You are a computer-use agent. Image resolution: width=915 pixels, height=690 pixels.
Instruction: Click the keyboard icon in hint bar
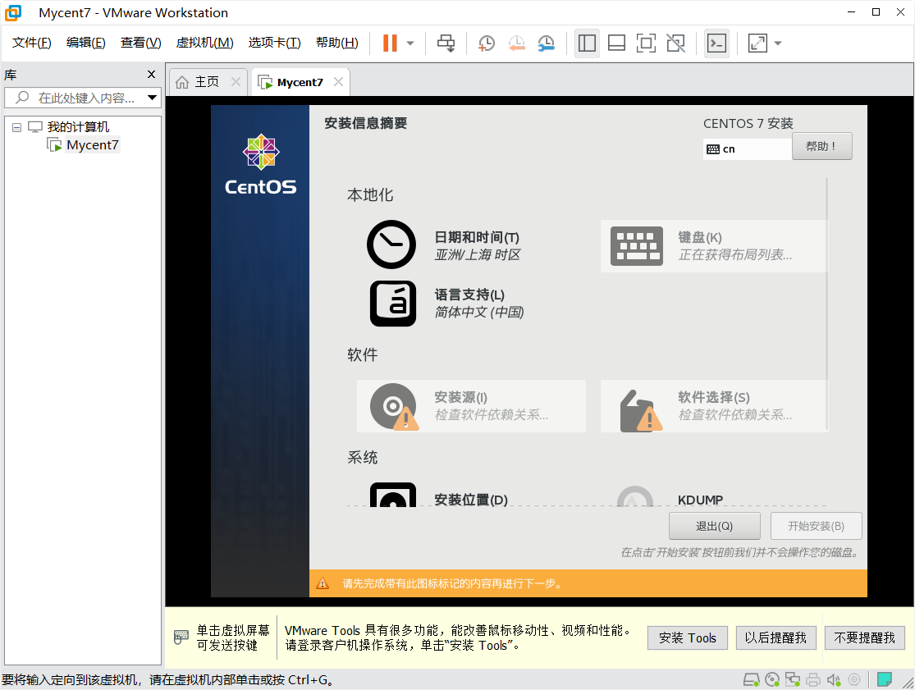[x=181, y=637]
